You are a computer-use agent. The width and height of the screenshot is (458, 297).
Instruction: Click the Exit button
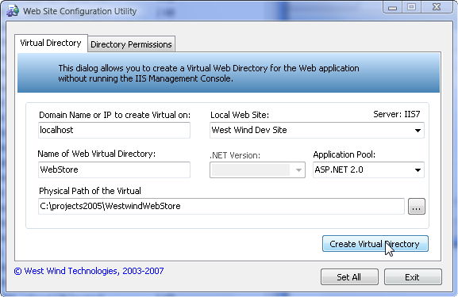413,277
